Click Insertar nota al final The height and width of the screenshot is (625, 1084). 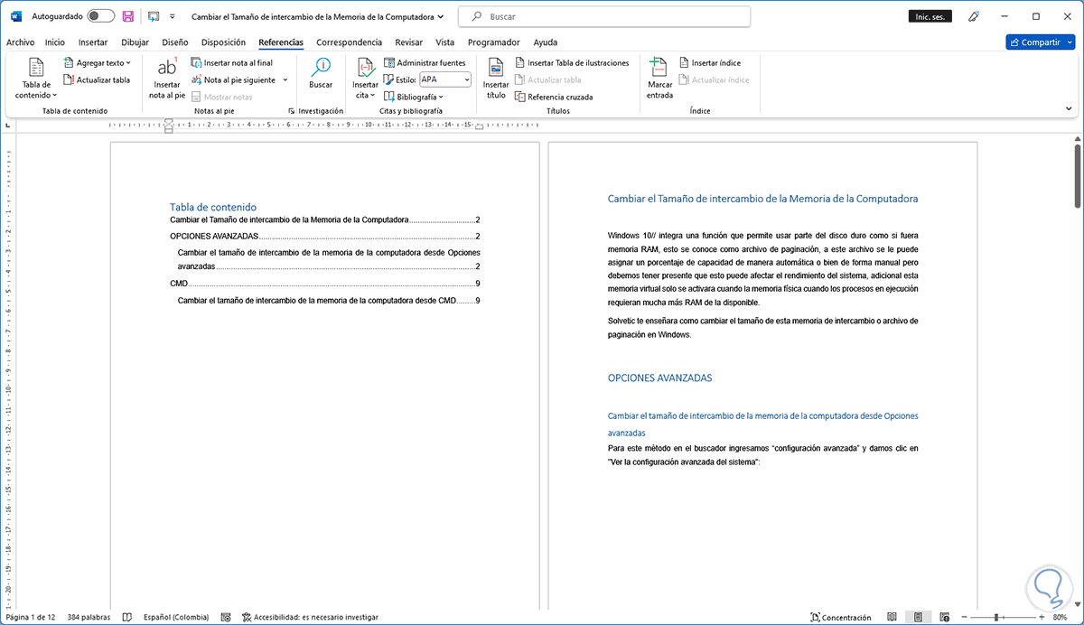tap(231, 63)
